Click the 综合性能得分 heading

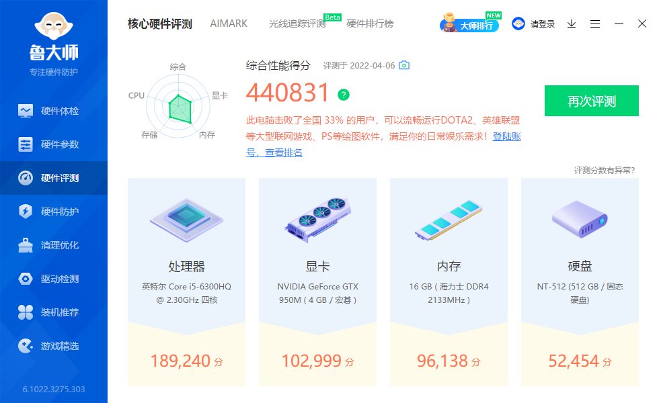(x=278, y=66)
